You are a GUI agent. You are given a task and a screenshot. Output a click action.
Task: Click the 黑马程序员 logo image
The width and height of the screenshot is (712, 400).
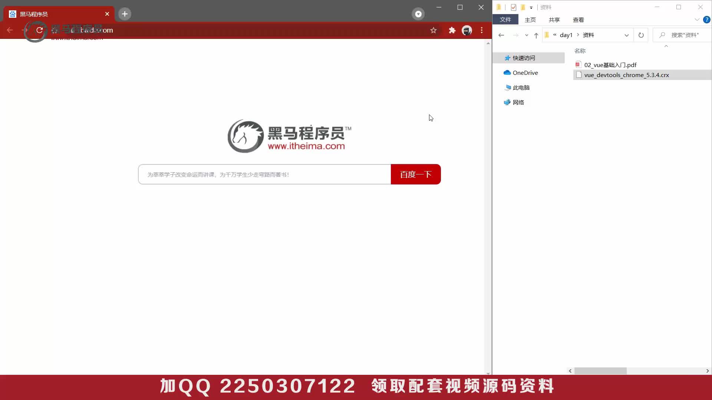coord(289,136)
